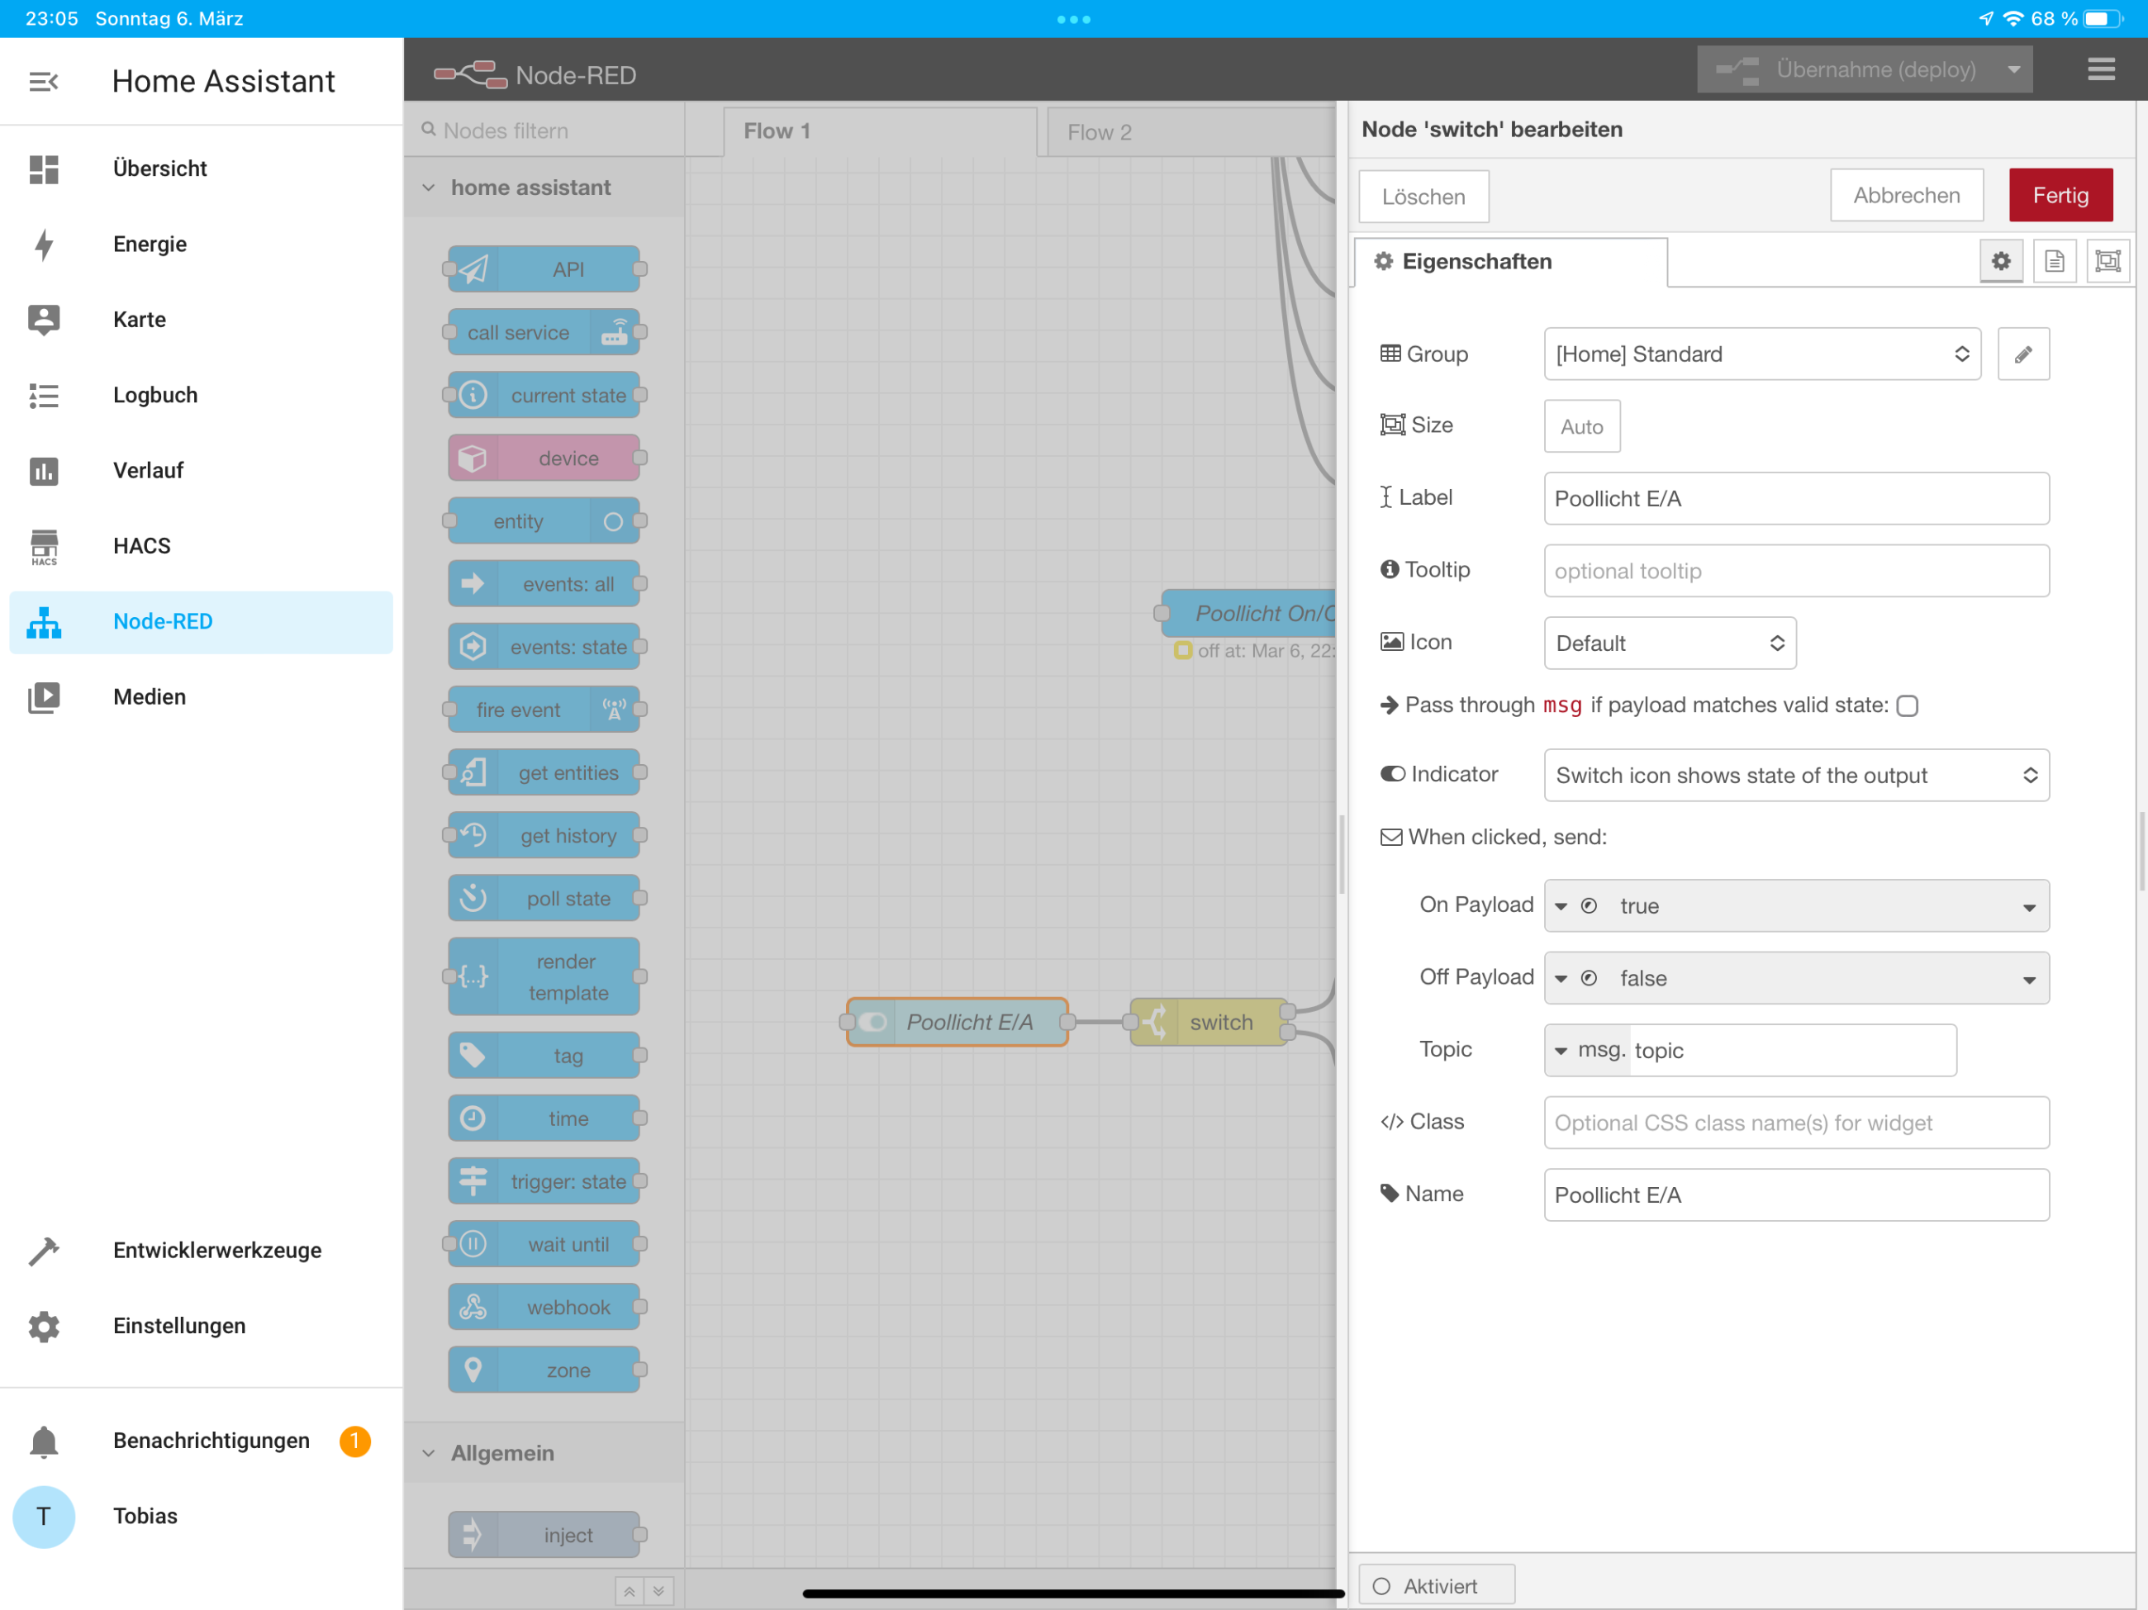Select the Poollicht E/A node on canvas
The width and height of the screenshot is (2148, 1610).
958,1023
